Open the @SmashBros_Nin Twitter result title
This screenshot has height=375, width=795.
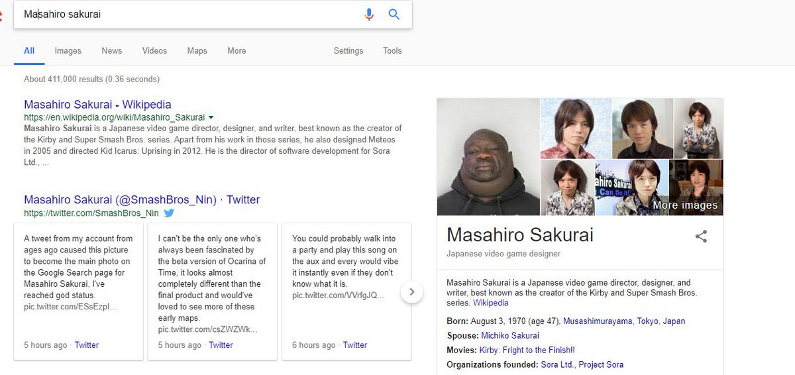coord(142,199)
